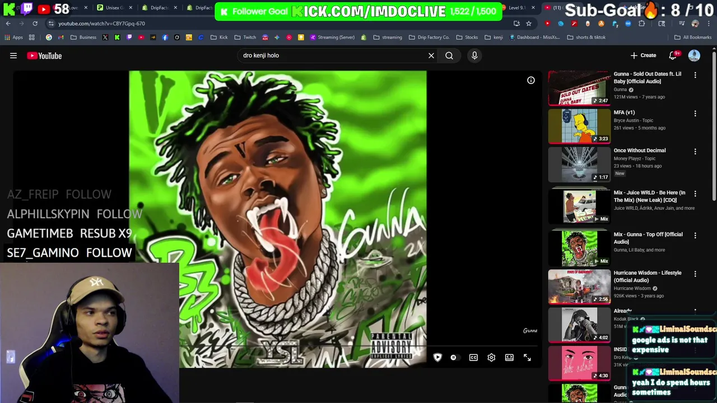Expand the Drip Factory Co. bookmarks folder

click(x=429, y=38)
